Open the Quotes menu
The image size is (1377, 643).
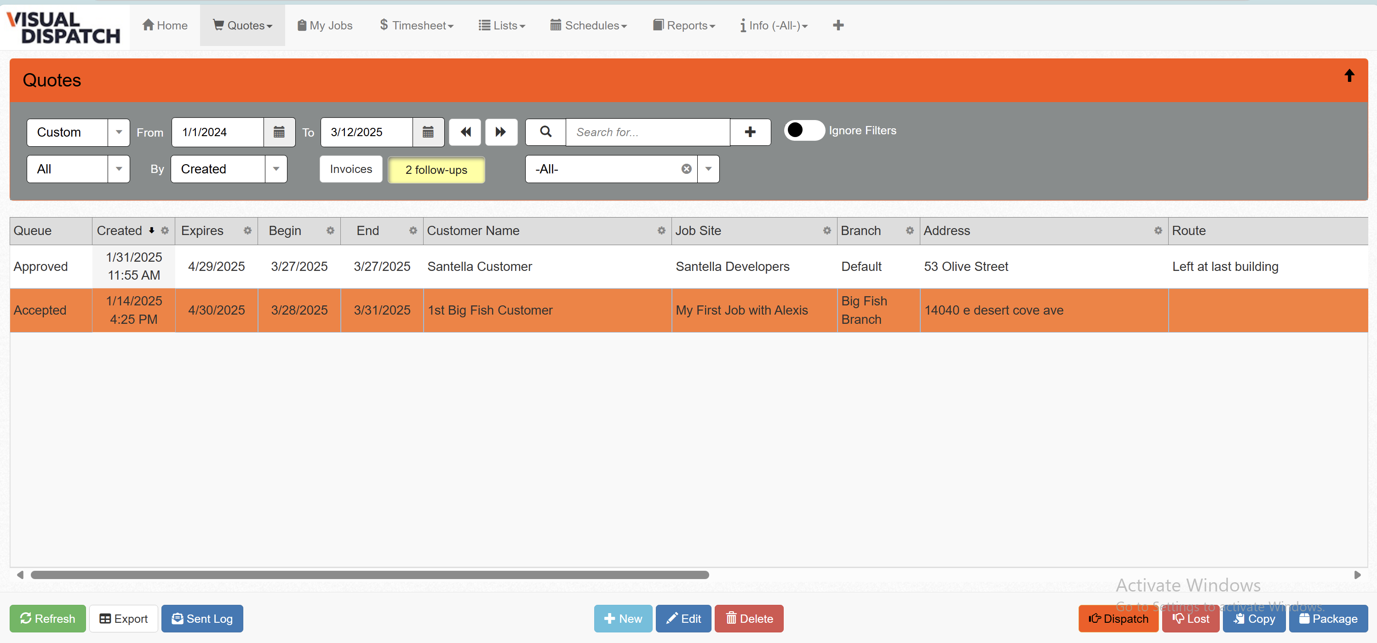(243, 25)
